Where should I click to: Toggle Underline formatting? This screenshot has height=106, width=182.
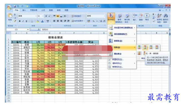click(26, 21)
